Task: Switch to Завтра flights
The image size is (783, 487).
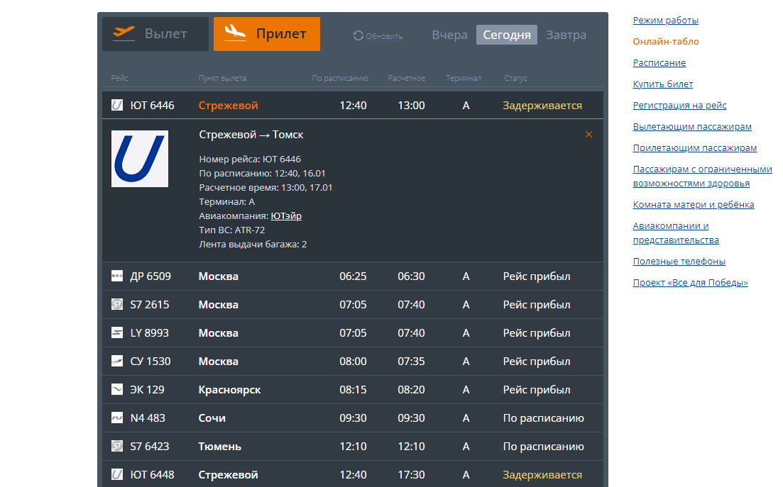Action: 566,35
